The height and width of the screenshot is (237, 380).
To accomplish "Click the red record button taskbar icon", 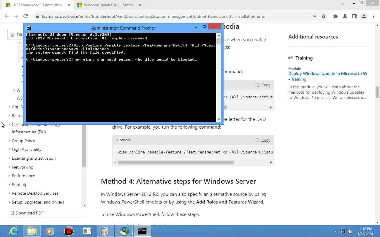I will pyautogui.click(x=69, y=231).
